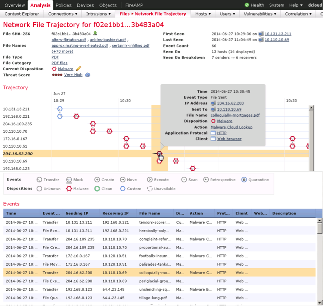Open the alters-flirtation.pdf file name link
The height and width of the screenshot is (306, 323).
coord(69,40)
